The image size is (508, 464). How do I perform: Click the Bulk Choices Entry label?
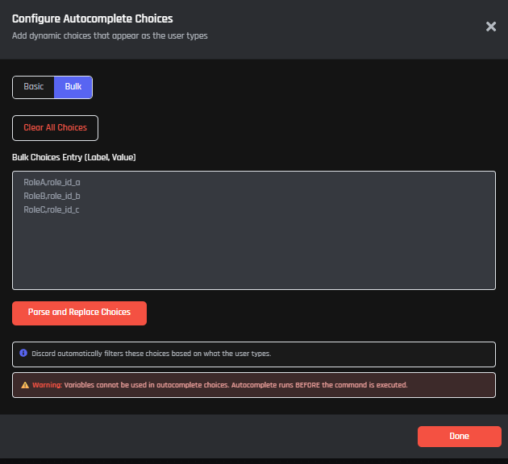coord(74,157)
